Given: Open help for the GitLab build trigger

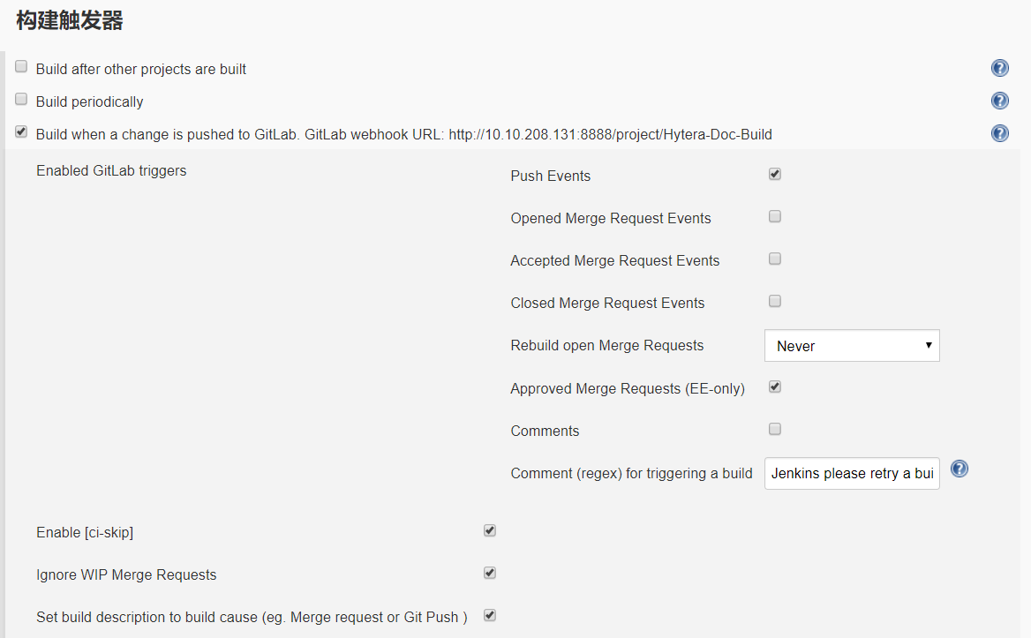Looking at the screenshot, I should point(999,132).
